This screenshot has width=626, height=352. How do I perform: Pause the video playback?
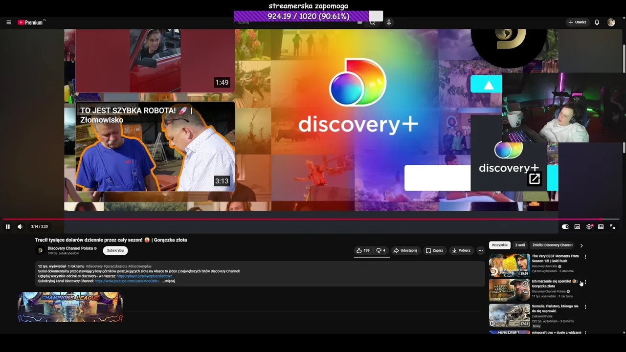coord(7,227)
